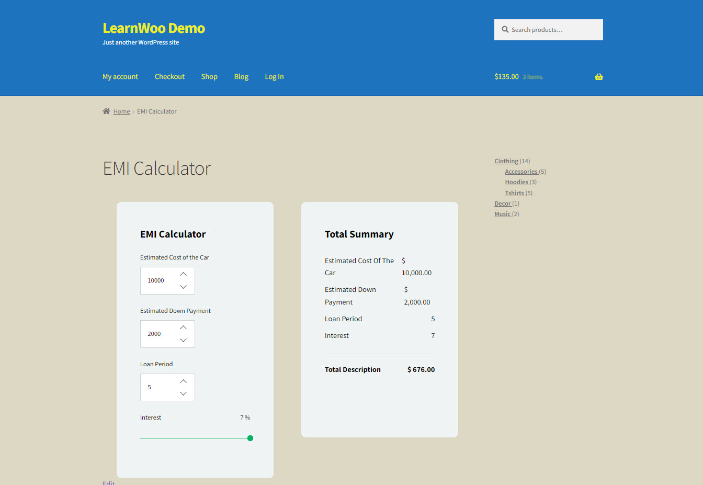Open the Clothing category

point(506,161)
